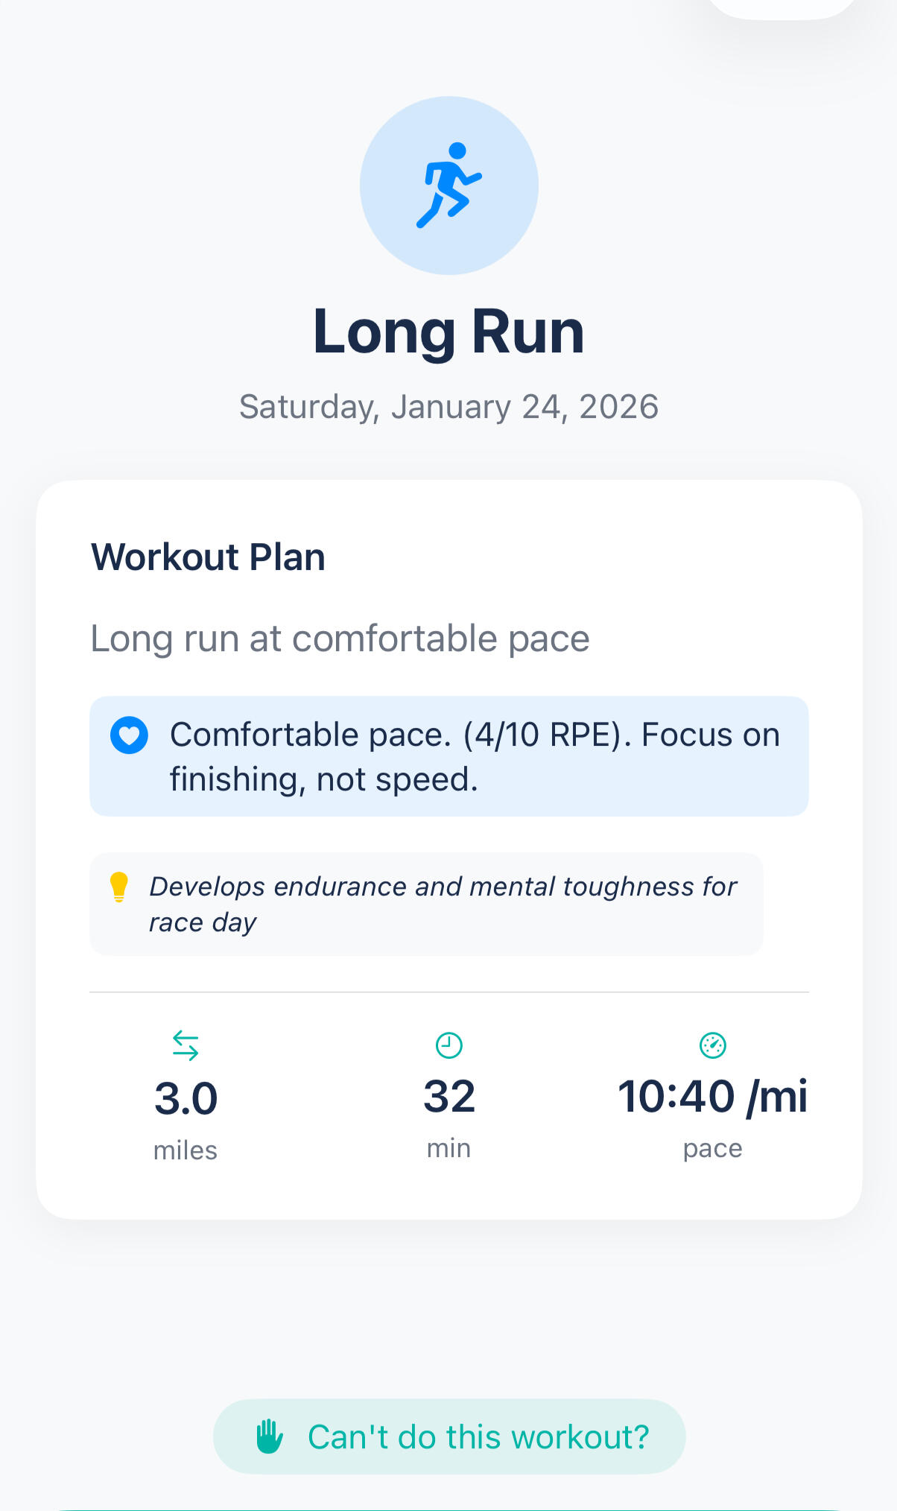The image size is (897, 1511).
Task: Select the "Long run at comfortable pace" description
Action: [x=340, y=639]
